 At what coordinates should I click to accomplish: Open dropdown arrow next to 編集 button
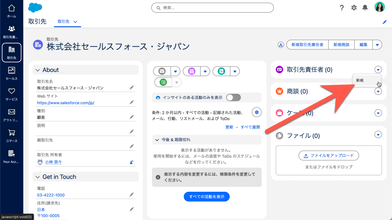click(x=377, y=45)
